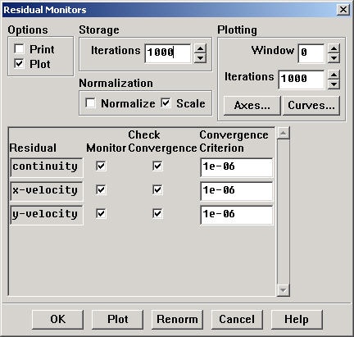Viewport: 354px width, 337px height.
Task: Click the Renorm button
Action: (177, 319)
